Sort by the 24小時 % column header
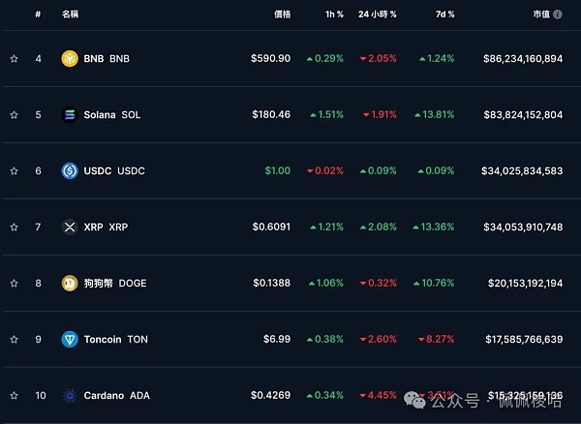This screenshot has width=581, height=424. 377,15
